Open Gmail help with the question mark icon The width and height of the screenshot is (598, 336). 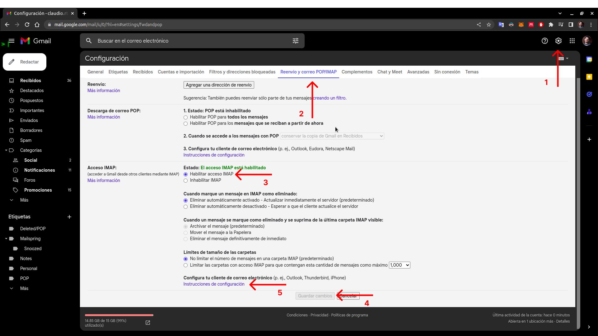coord(544,41)
